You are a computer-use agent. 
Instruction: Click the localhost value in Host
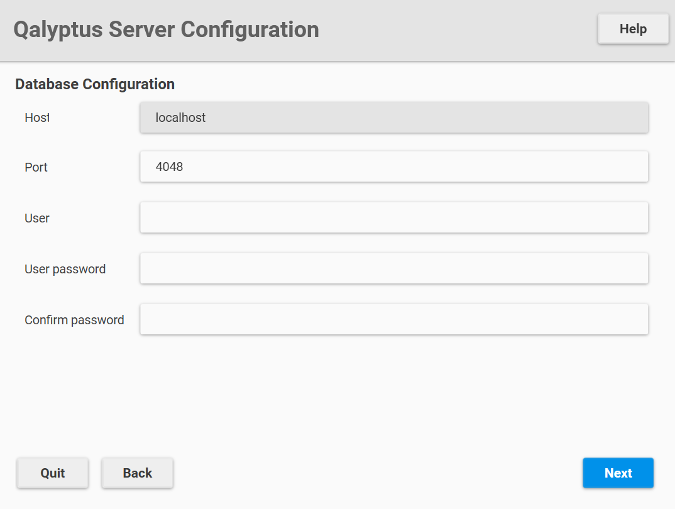coord(181,117)
